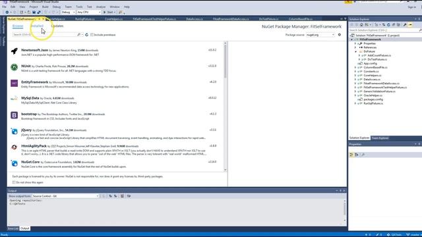Click the Properties panel Categorized icon

(351, 155)
